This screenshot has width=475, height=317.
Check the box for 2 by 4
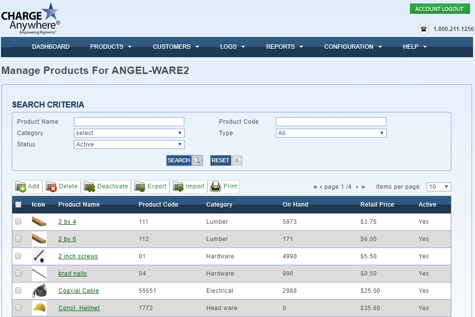coord(18,222)
